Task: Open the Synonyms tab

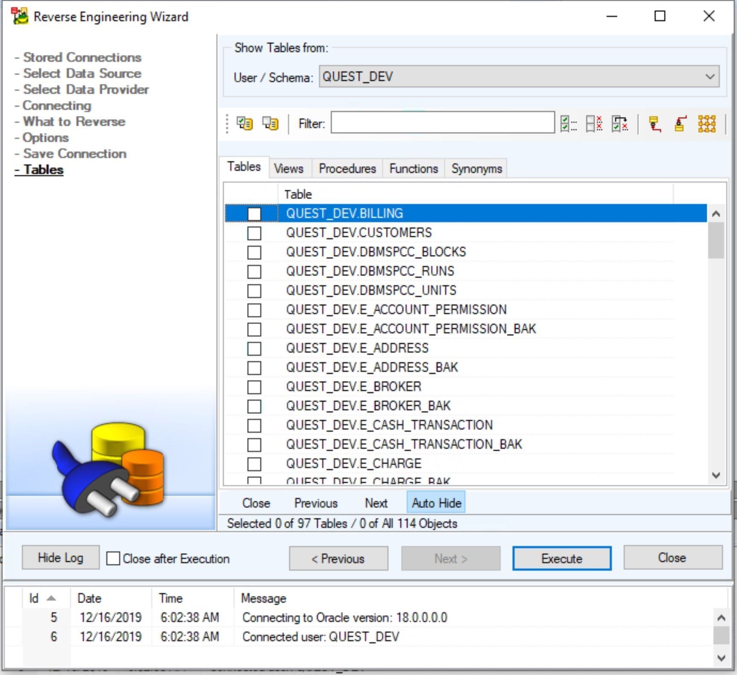Action: 477,168
